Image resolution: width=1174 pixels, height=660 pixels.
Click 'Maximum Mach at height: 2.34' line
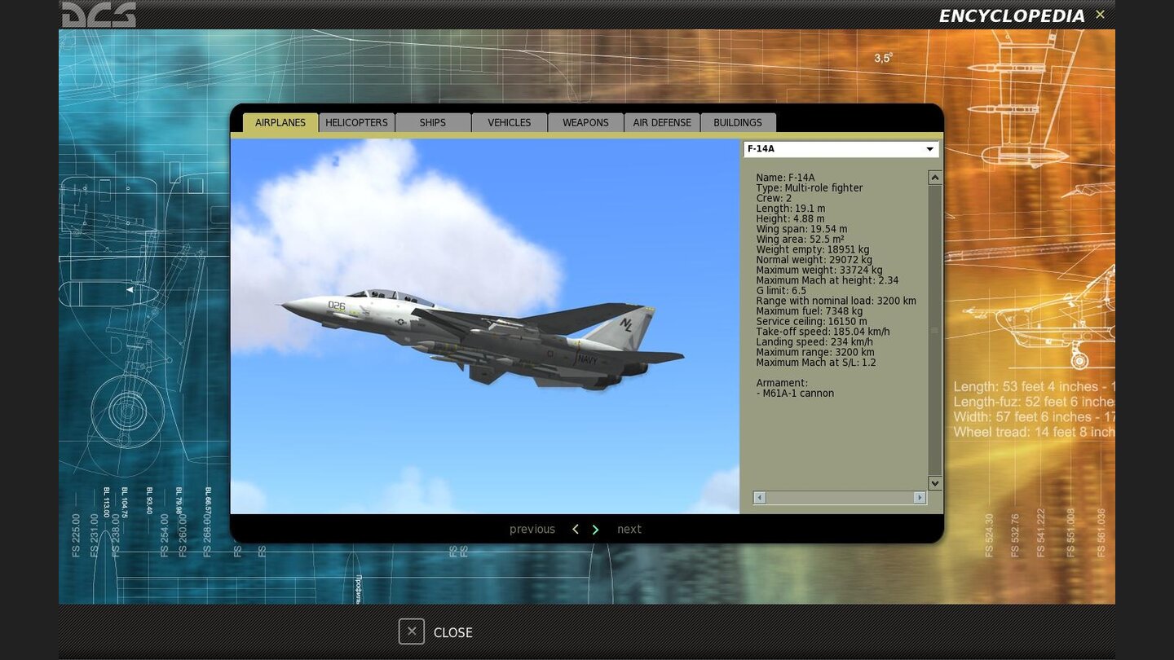click(827, 280)
